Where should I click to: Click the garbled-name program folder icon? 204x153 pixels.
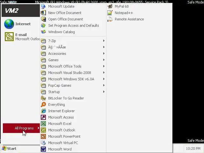click(x=43, y=47)
